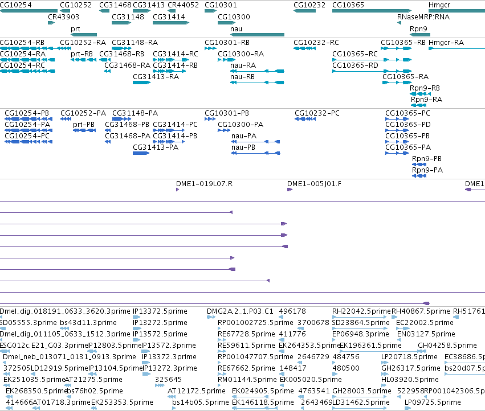Click transcript nau-RB
This screenshot has height=411, width=485.
pos(242,77)
